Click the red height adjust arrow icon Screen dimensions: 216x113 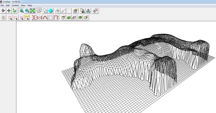click(x=56, y=18)
